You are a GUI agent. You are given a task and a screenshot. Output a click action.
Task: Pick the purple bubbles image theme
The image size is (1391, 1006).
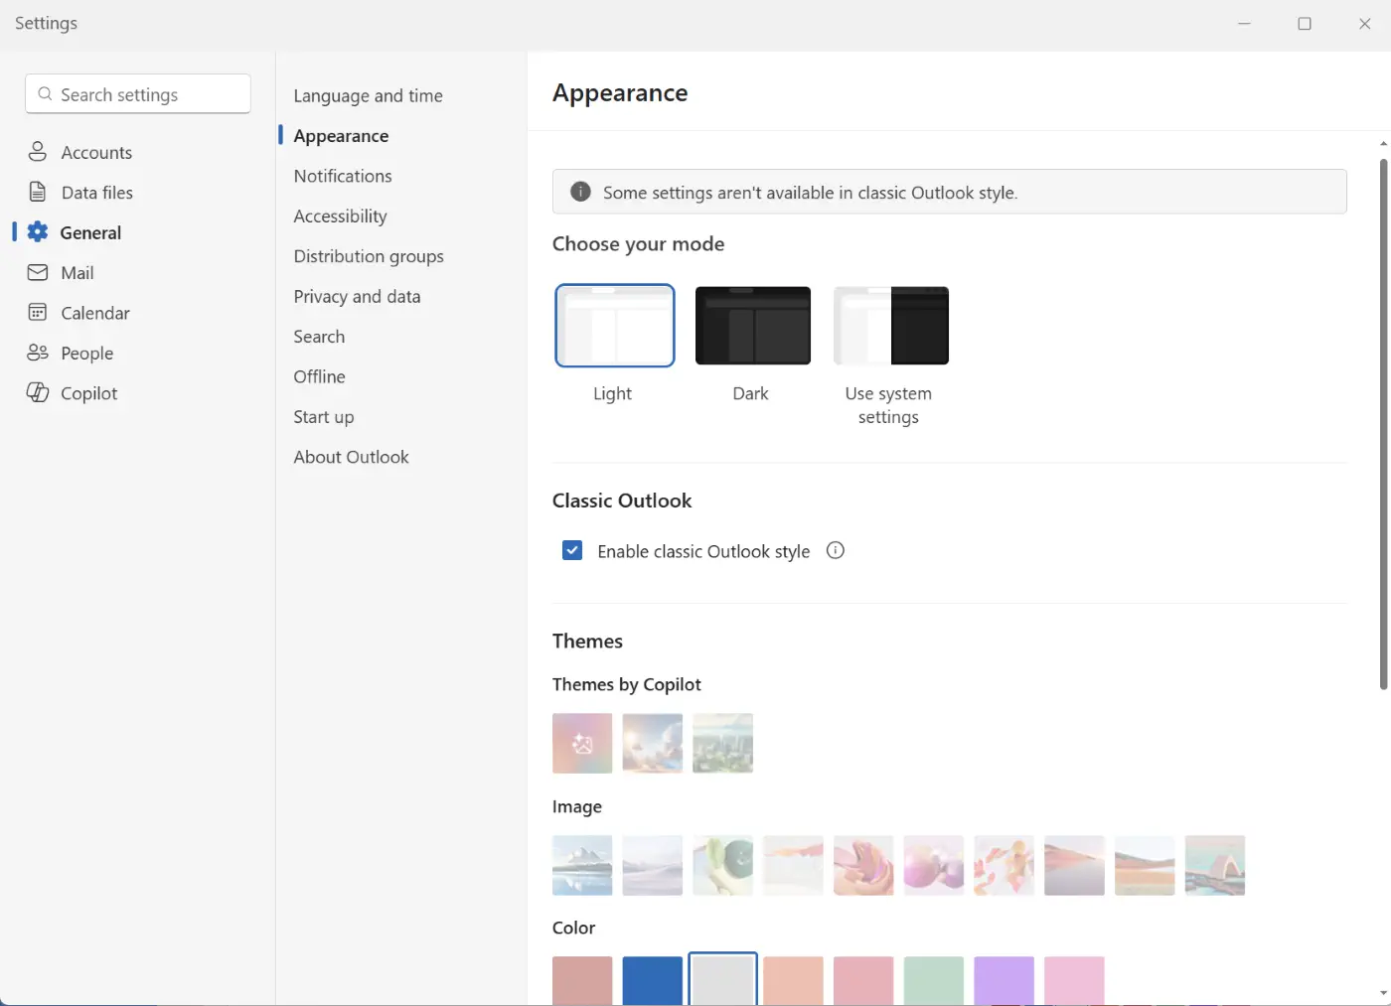pyautogui.click(x=934, y=865)
